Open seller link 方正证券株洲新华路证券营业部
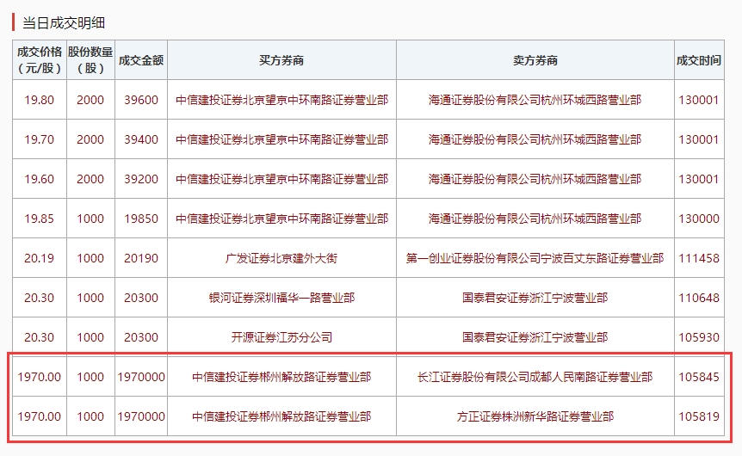The width and height of the screenshot is (742, 456). point(535,416)
